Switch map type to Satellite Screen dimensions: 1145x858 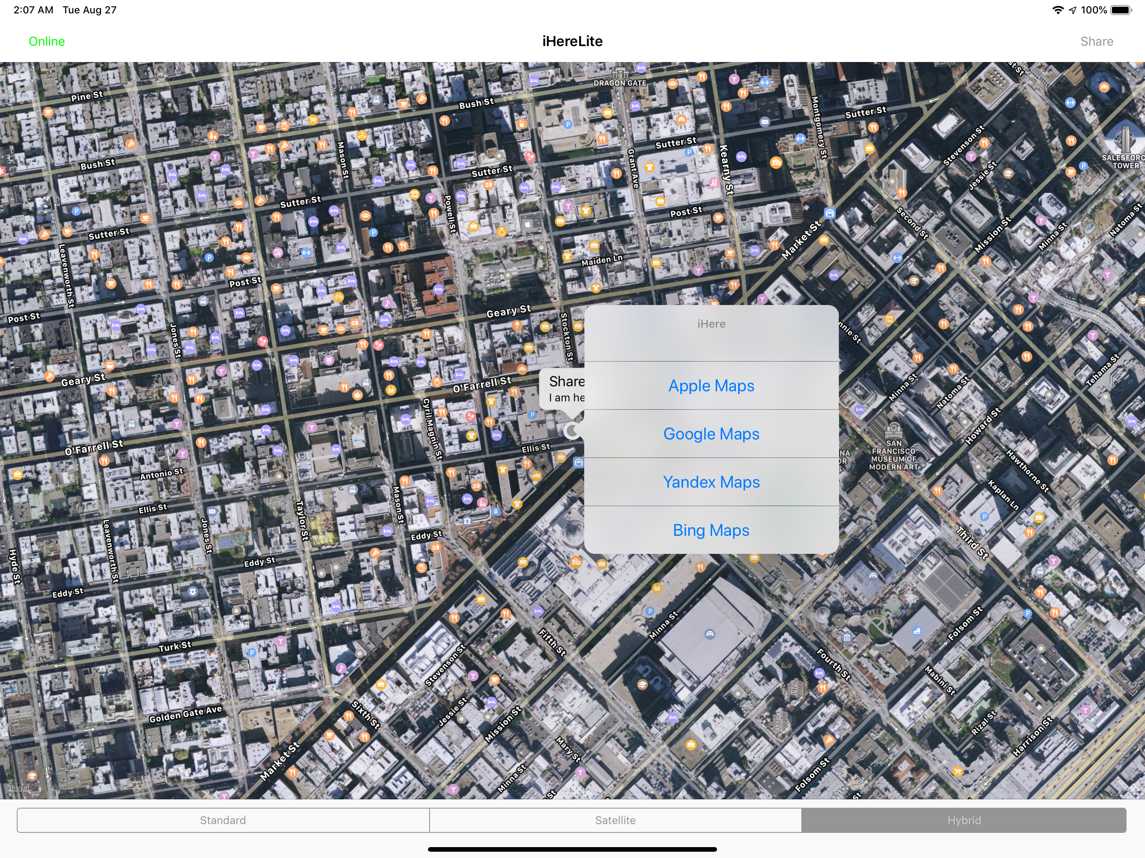click(x=616, y=820)
